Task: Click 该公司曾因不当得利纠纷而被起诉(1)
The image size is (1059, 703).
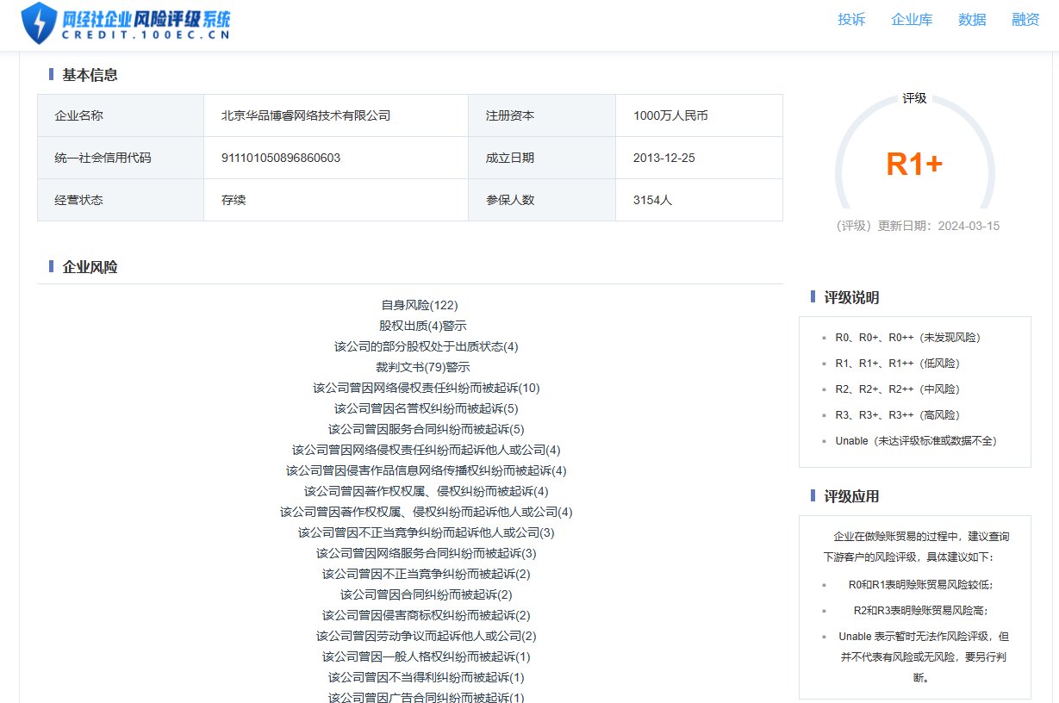Action: tap(427, 677)
